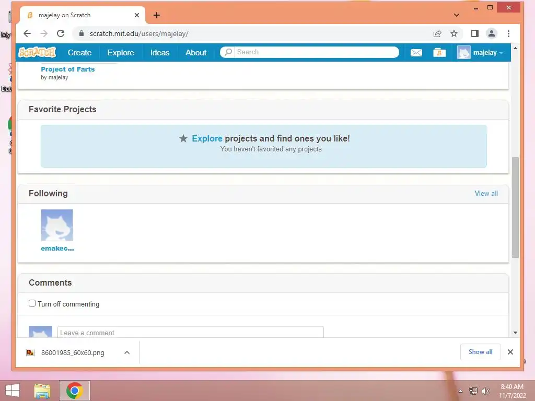Open the emakec... username link
535x401 pixels.
point(57,248)
